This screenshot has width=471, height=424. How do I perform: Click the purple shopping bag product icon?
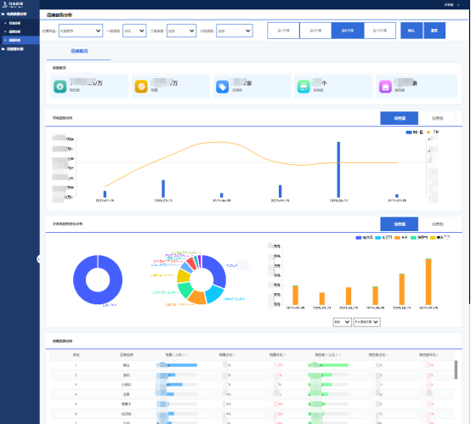(385, 87)
